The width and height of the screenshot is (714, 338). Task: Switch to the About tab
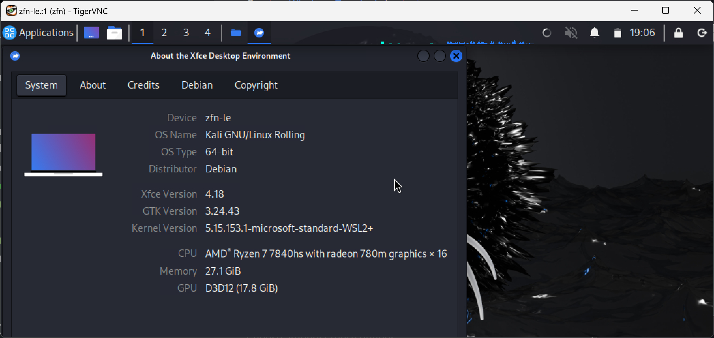tap(93, 85)
